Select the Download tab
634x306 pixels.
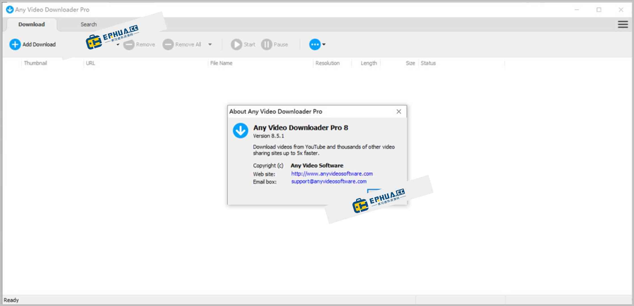pyautogui.click(x=31, y=24)
